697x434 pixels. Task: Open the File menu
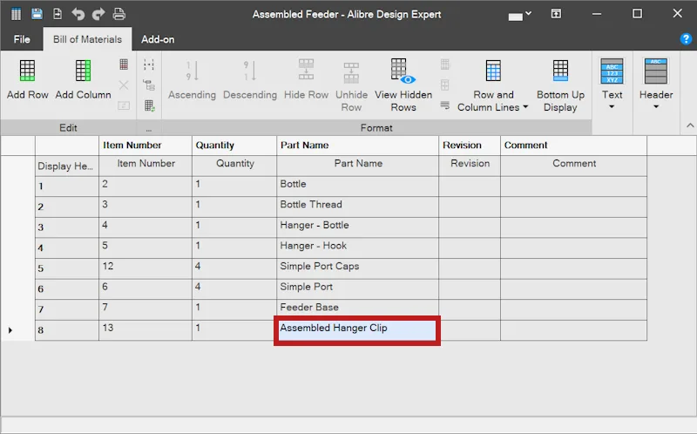point(22,39)
